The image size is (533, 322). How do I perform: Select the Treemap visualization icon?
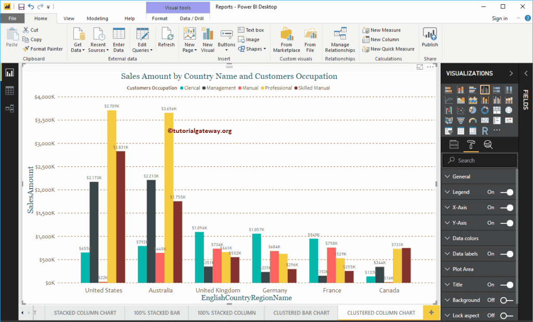[497, 110]
